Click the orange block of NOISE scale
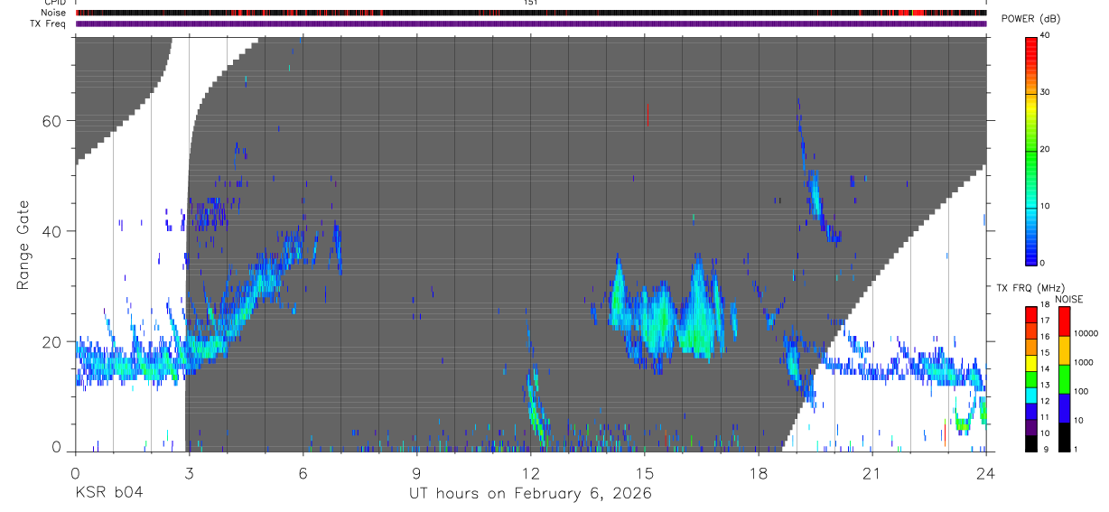 pyautogui.click(x=1064, y=349)
